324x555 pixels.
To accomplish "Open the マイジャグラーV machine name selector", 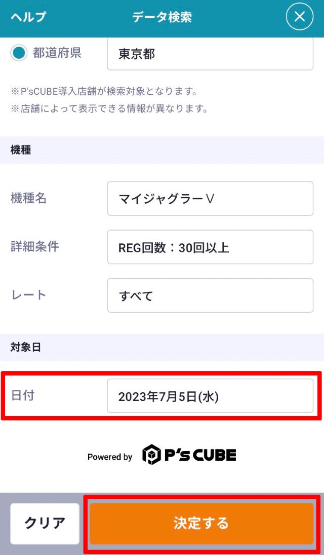I will click(210, 199).
